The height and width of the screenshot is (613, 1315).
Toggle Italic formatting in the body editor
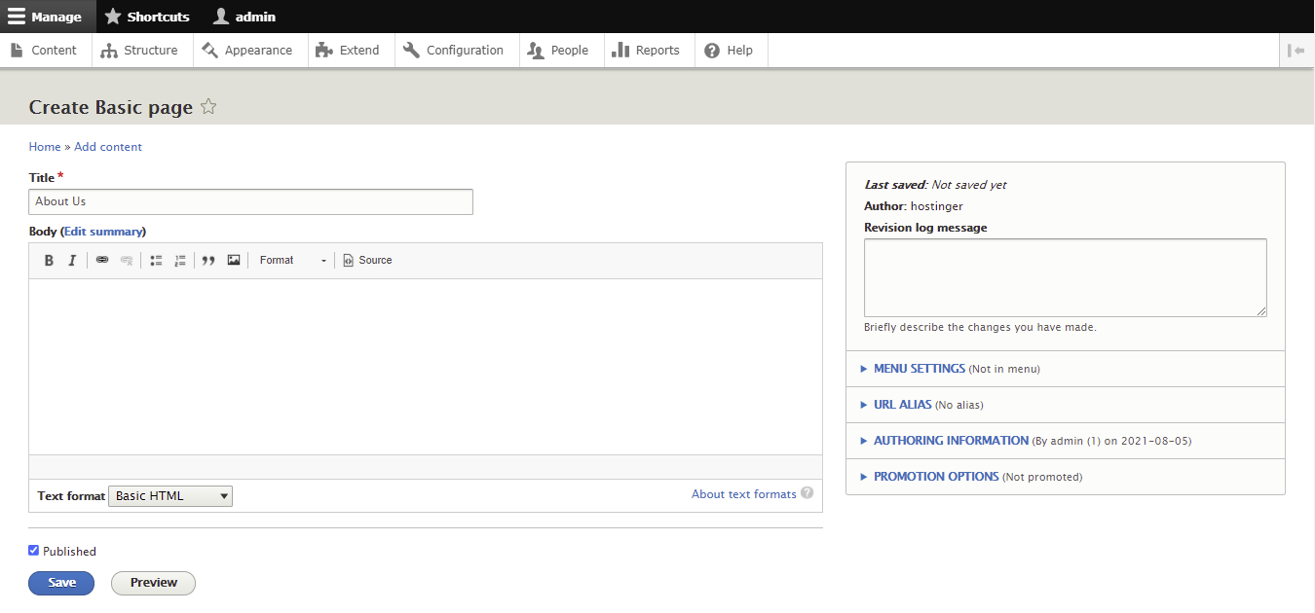72,260
